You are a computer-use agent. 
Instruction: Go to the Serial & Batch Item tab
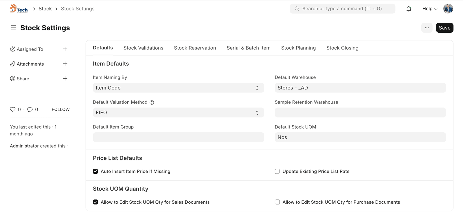point(248,48)
